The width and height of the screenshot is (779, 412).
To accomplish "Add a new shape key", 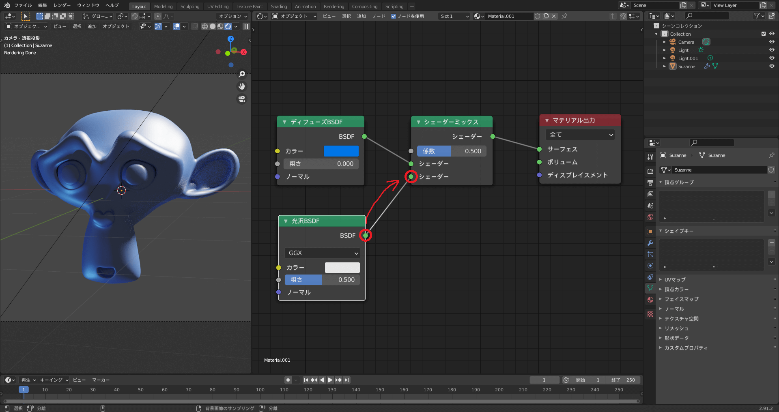I will click(x=772, y=243).
